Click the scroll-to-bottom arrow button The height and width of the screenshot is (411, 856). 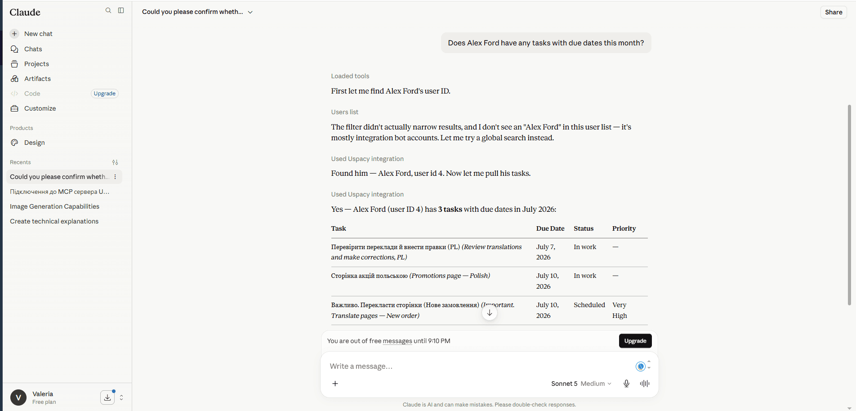point(490,313)
